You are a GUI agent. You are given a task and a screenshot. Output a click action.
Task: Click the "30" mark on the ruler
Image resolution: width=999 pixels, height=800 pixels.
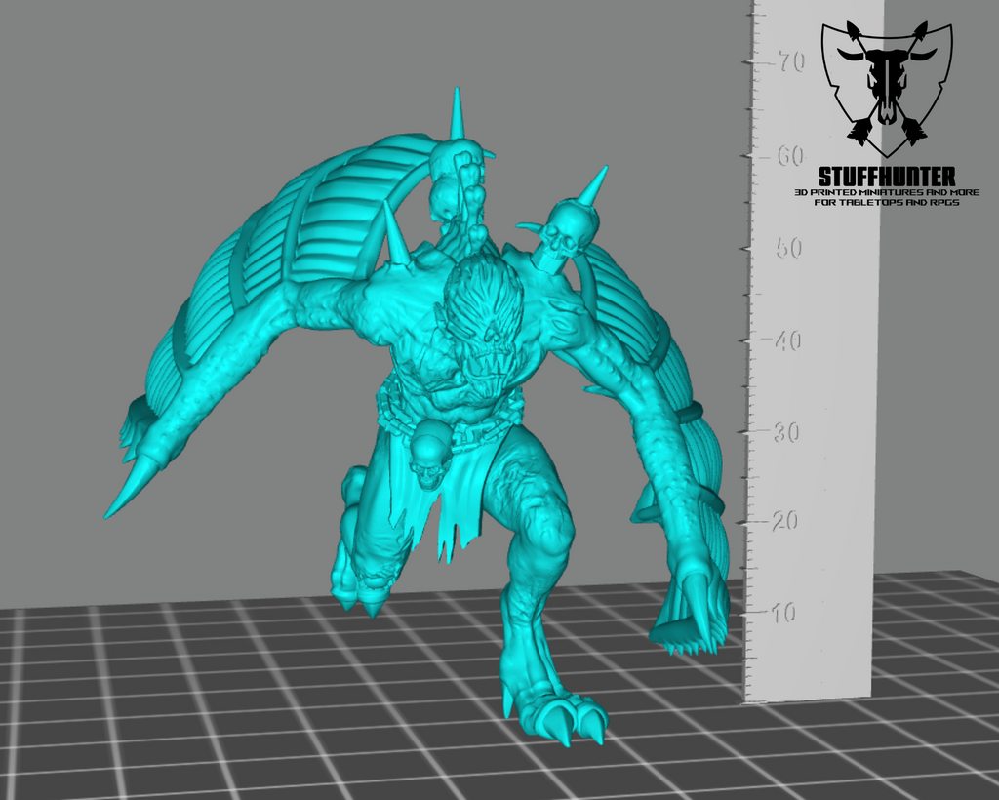tap(786, 433)
